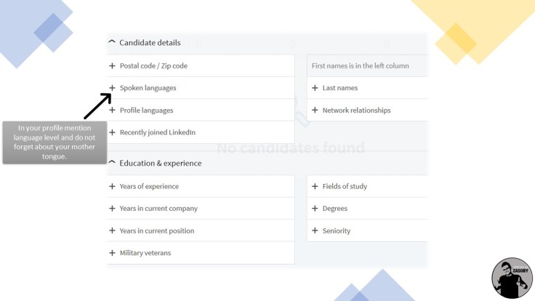Image resolution: width=535 pixels, height=301 pixels.
Task: Add Profile languages filter via plus icon
Action: coord(112,111)
